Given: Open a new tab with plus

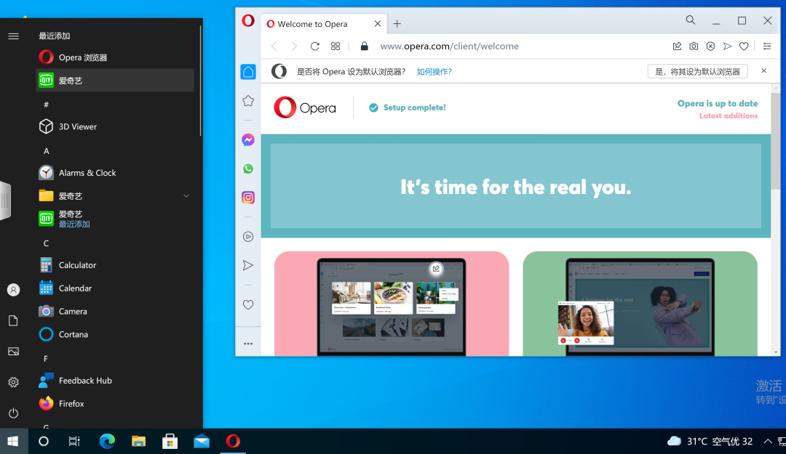Looking at the screenshot, I should [397, 23].
